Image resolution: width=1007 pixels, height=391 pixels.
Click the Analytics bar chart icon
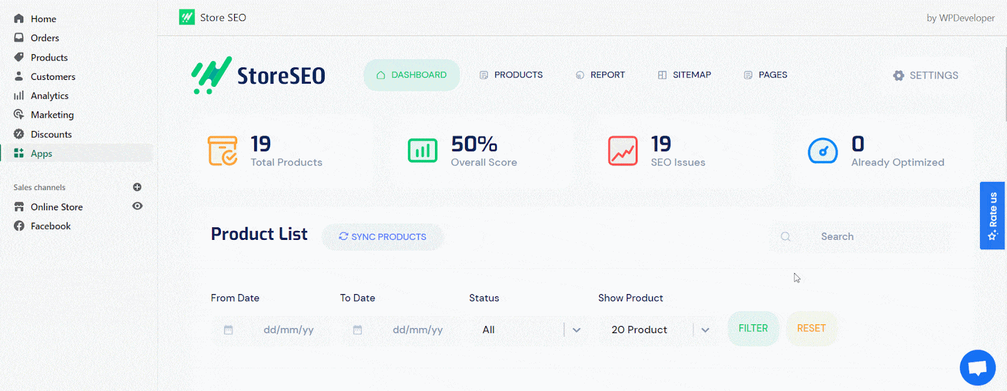[19, 96]
